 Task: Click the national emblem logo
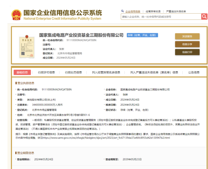click(x=16, y=15)
